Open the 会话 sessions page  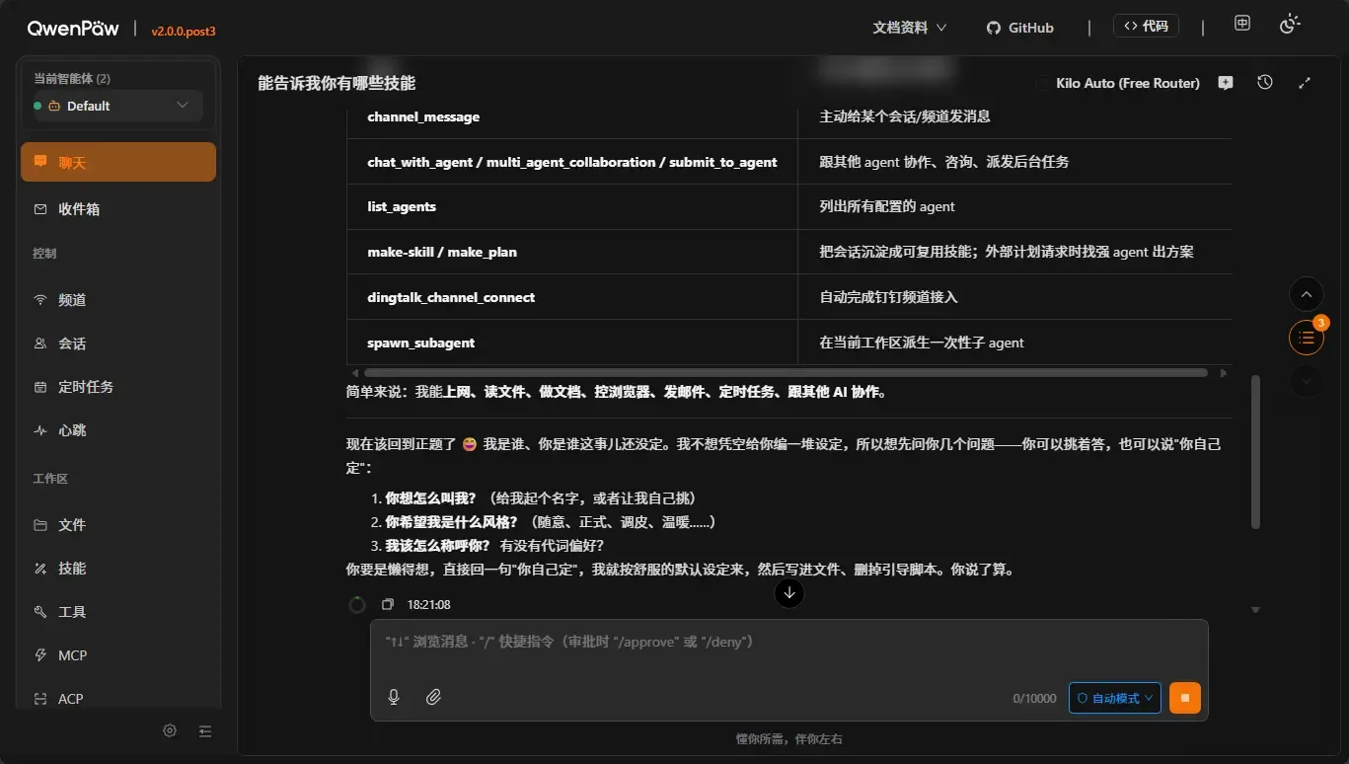pos(118,344)
